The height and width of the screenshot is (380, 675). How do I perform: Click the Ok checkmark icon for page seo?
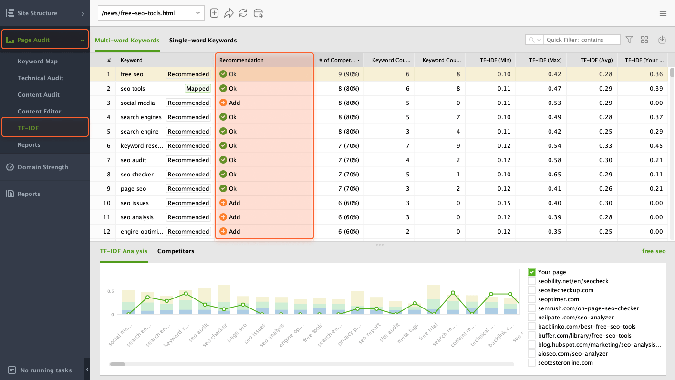point(223,188)
